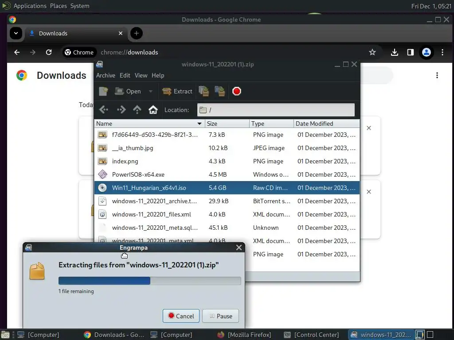
Task: Click the Extract toolbar button
Action: click(x=177, y=91)
